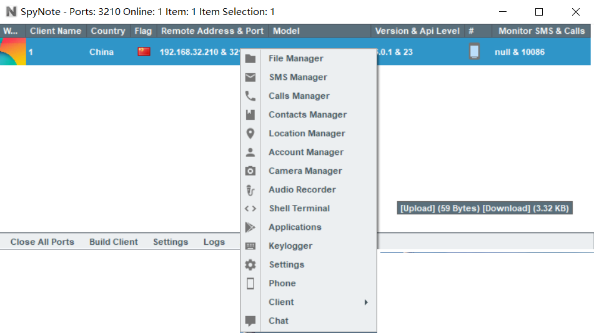Click the envelope icon for SMS Manager

click(x=250, y=77)
